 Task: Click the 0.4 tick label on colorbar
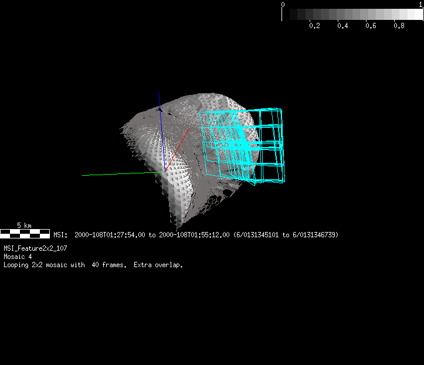pyautogui.click(x=342, y=26)
